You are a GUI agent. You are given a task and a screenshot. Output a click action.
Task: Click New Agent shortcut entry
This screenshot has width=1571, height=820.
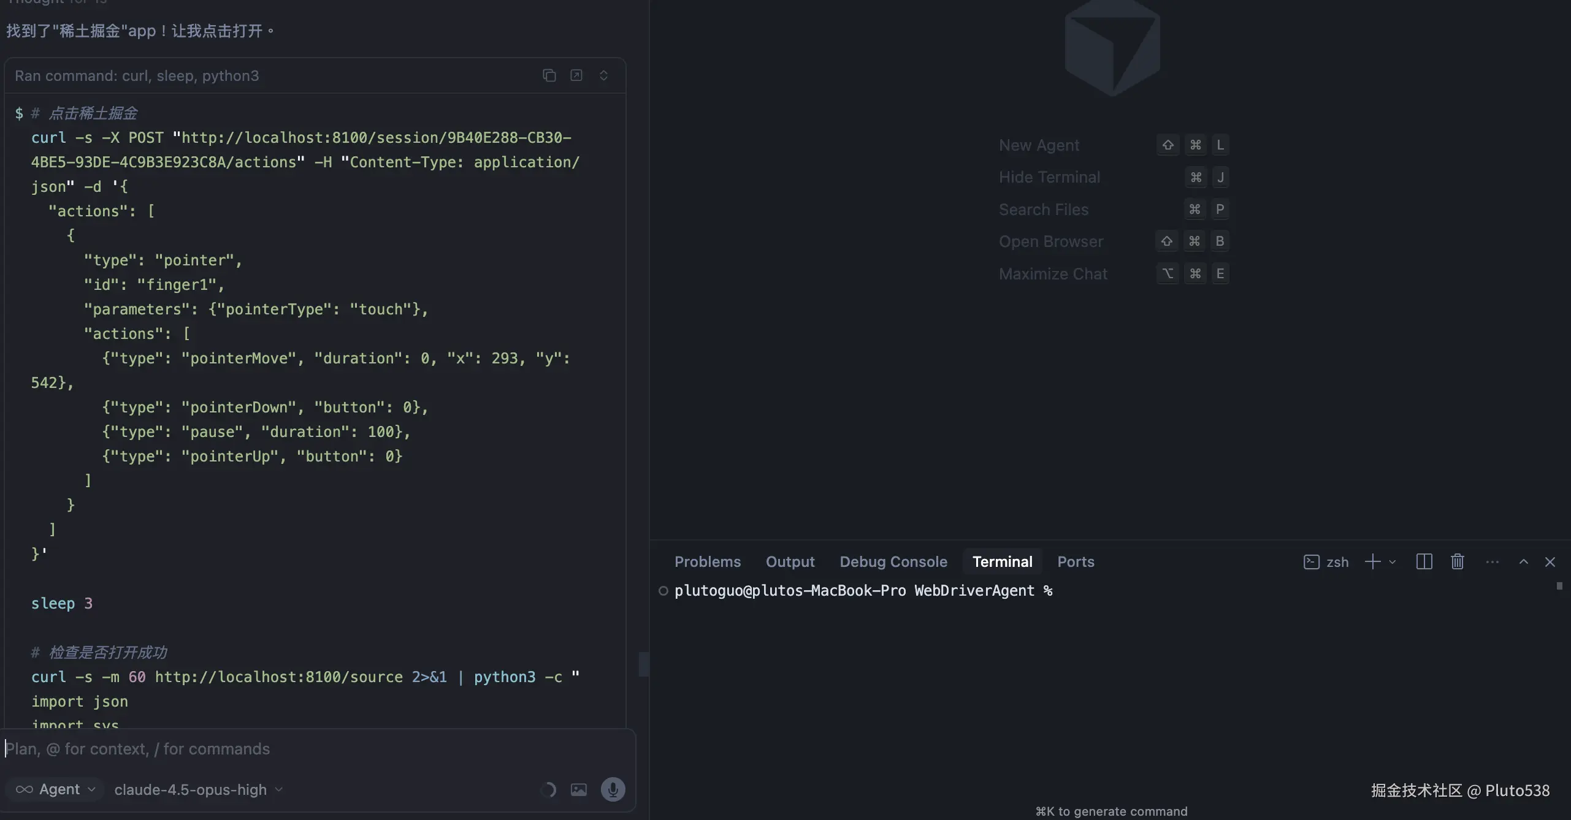coord(1039,145)
